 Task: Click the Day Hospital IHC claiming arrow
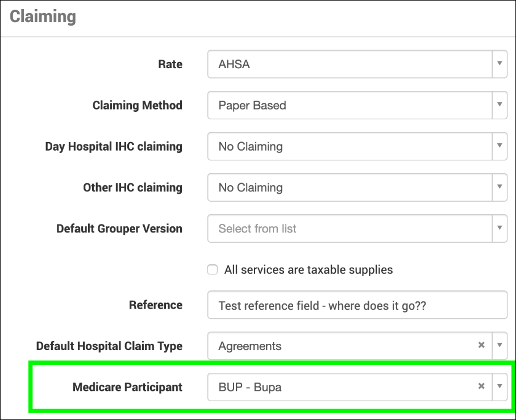coord(500,146)
